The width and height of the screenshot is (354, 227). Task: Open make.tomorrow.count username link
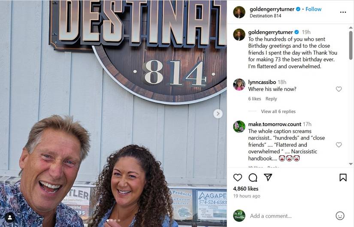pyautogui.click(x=275, y=124)
